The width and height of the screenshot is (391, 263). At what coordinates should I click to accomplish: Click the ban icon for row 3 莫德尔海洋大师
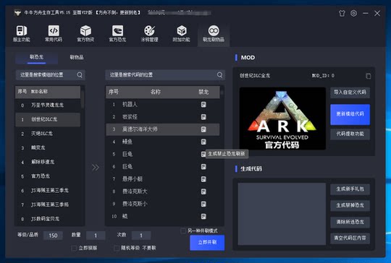click(x=203, y=129)
